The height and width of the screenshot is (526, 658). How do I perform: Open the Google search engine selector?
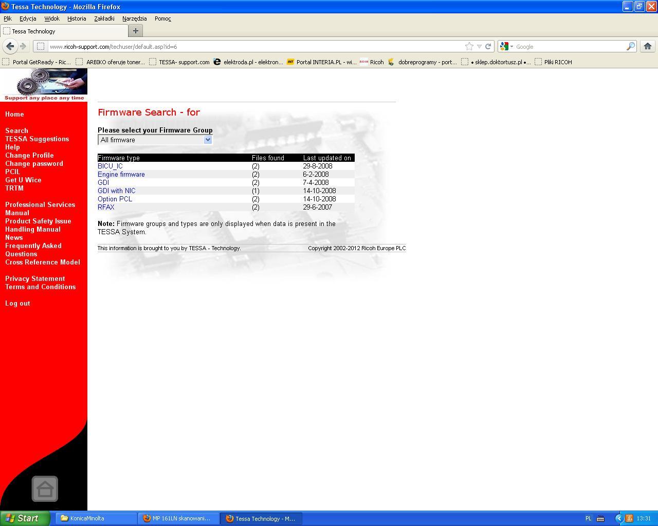[x=506, y=46]
